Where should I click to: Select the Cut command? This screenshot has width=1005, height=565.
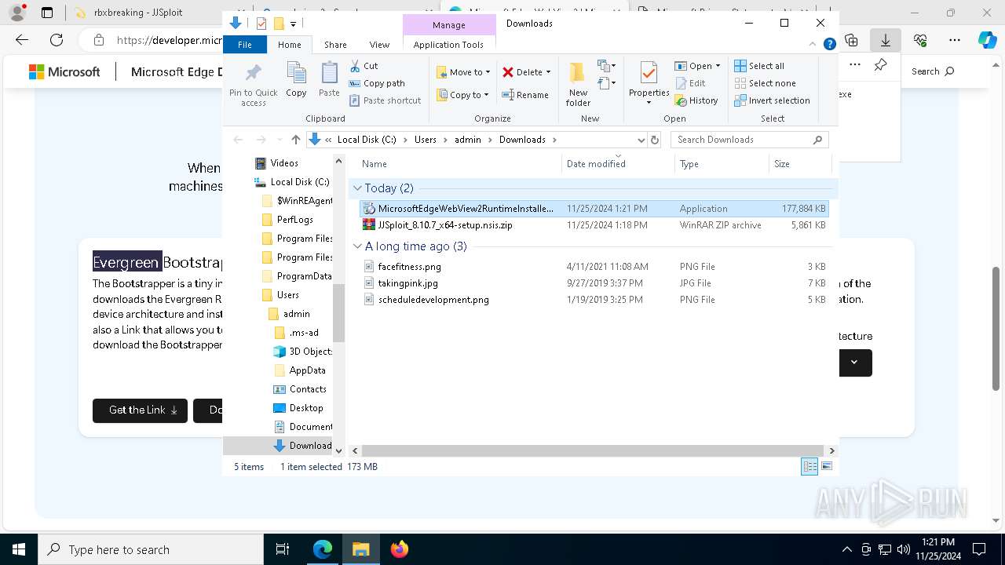(364, 66)
